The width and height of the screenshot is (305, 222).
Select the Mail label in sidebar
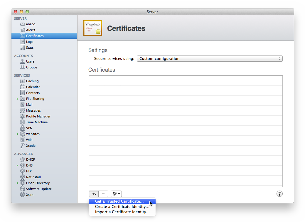pos(29,105)
